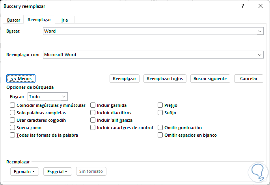Enable the Suena como option
The width and height of the screenshot is (270, 185).
pos(13,128)
